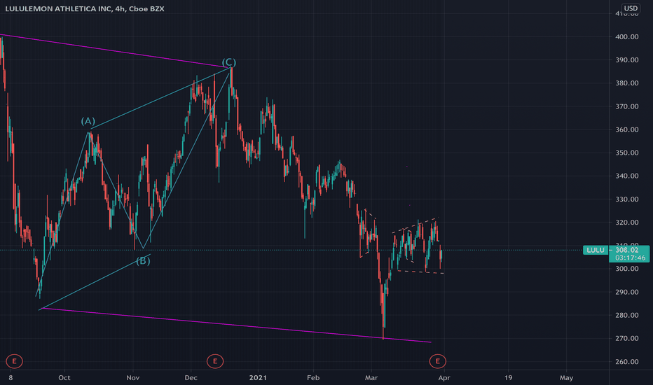
Task: Click the 370.00 price axis label
Action: [627, 106]
